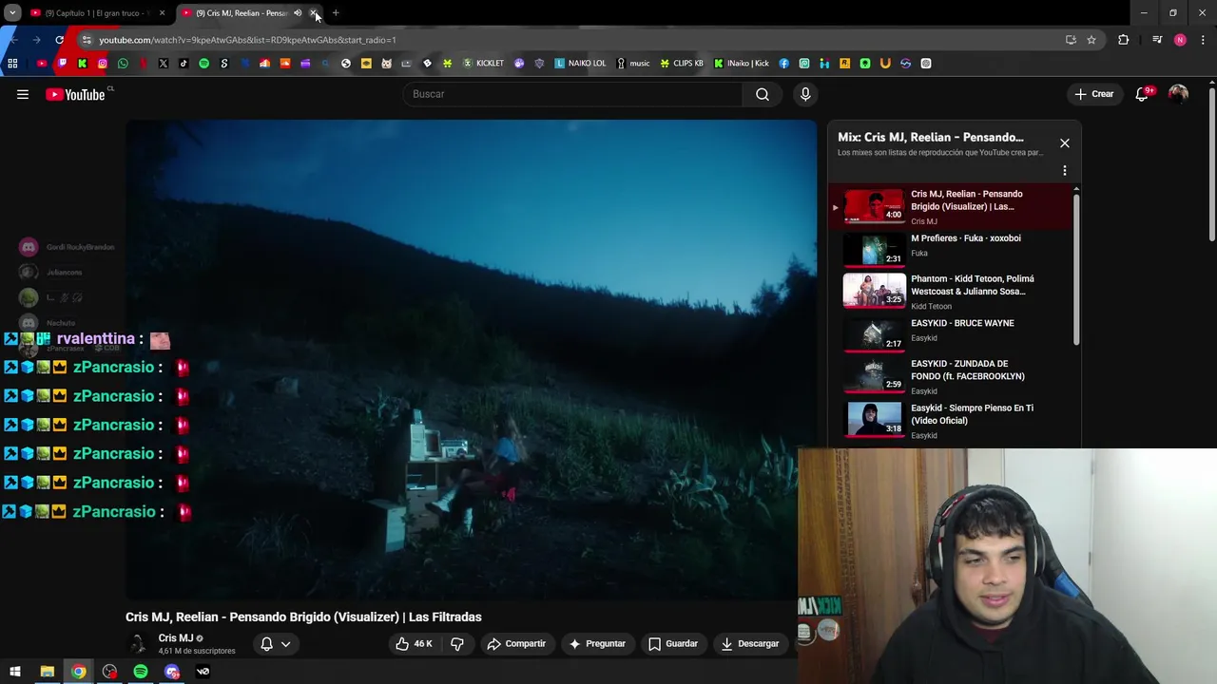The image size is (1217, 684).
Task: Mute the tab via speaker icon
Action: tap(298, 13)
